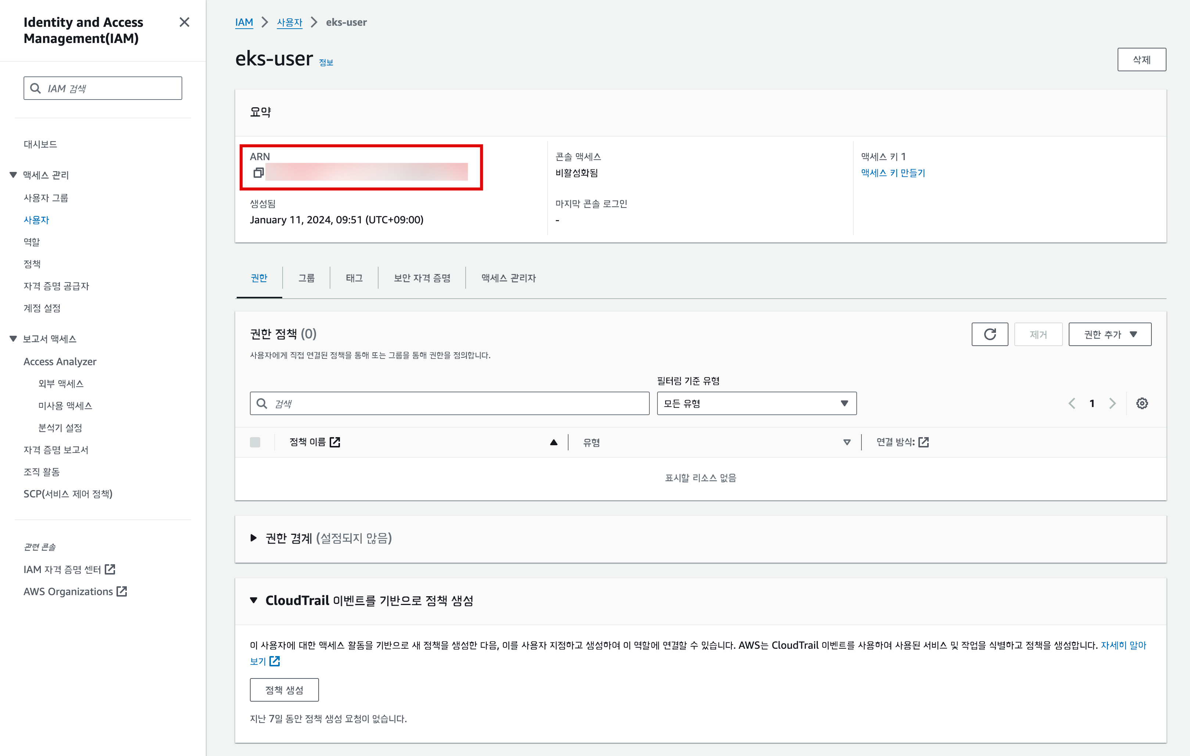
Task: Go to previous page arrow in policy table
Action: point(1072,403)
